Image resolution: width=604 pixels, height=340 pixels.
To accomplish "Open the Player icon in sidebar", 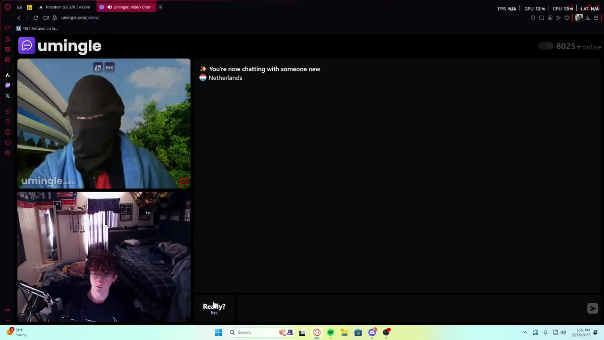I will pyautogui.click(x=8, y=111).
